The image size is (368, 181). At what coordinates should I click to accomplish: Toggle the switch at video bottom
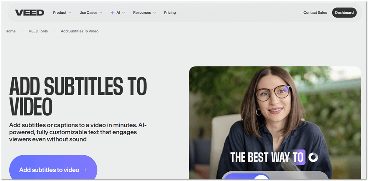click(246, 177)
